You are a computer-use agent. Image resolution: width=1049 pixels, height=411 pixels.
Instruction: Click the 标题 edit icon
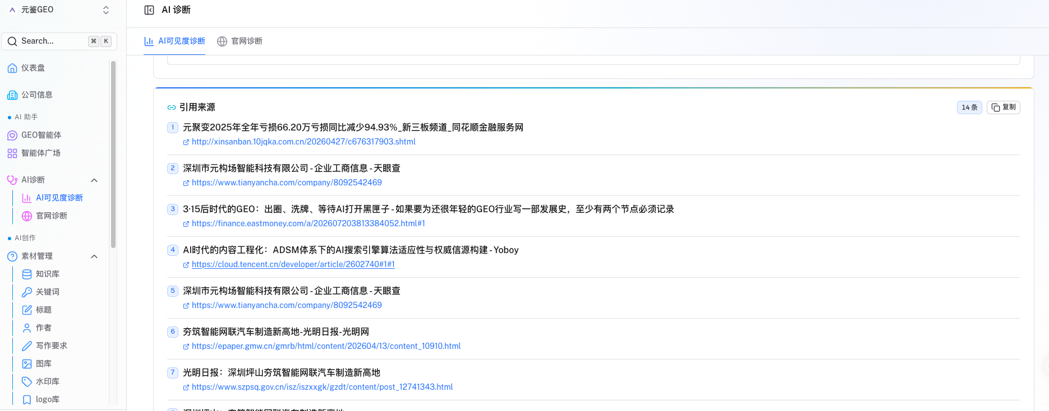coord(27,310)
